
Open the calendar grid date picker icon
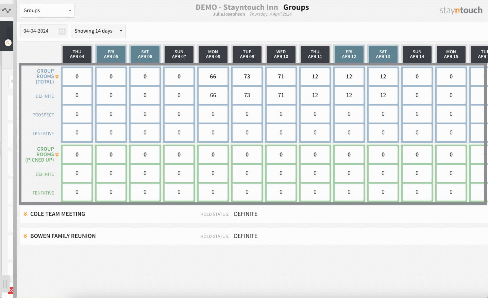coord(62,31)
